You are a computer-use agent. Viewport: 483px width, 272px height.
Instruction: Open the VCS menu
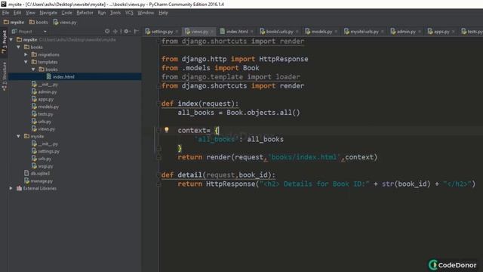pos(129,13)
